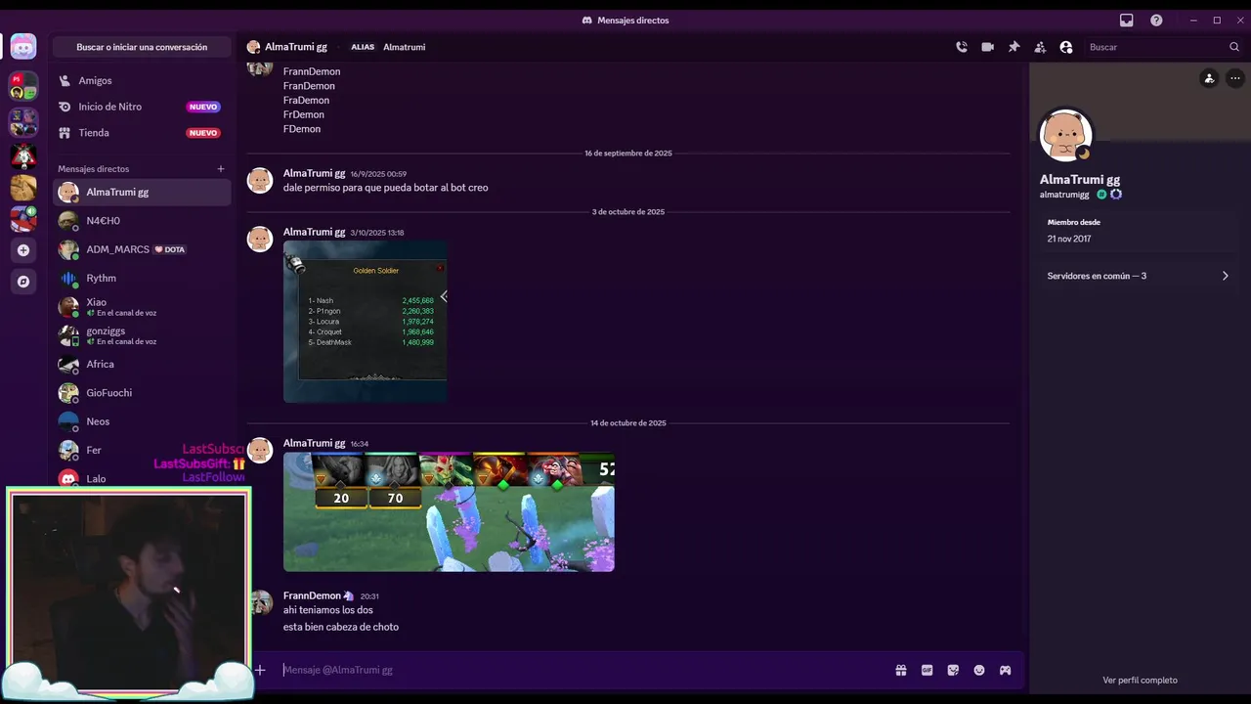1251x704 pixels.
Task: Open the first server folder in sidebar
Action: [x=23, y=86]
